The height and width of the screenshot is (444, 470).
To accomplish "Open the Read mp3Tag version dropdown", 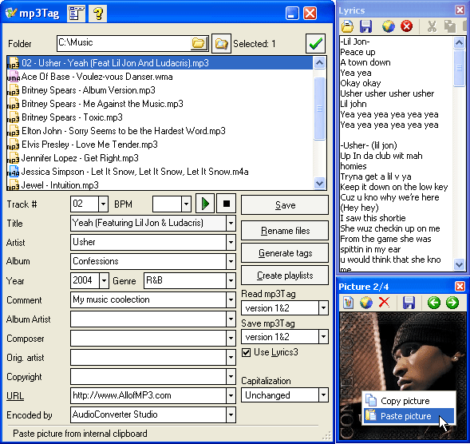I will pos(323,307).
